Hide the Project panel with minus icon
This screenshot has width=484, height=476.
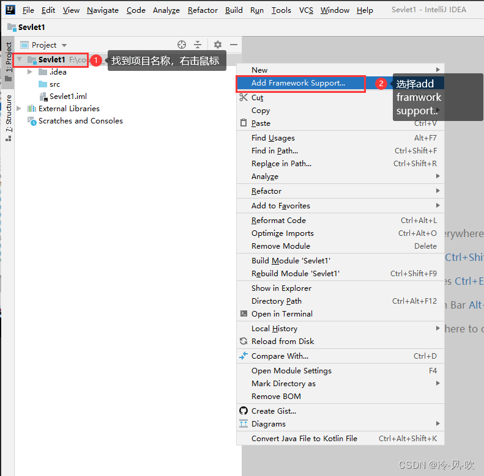234,45
